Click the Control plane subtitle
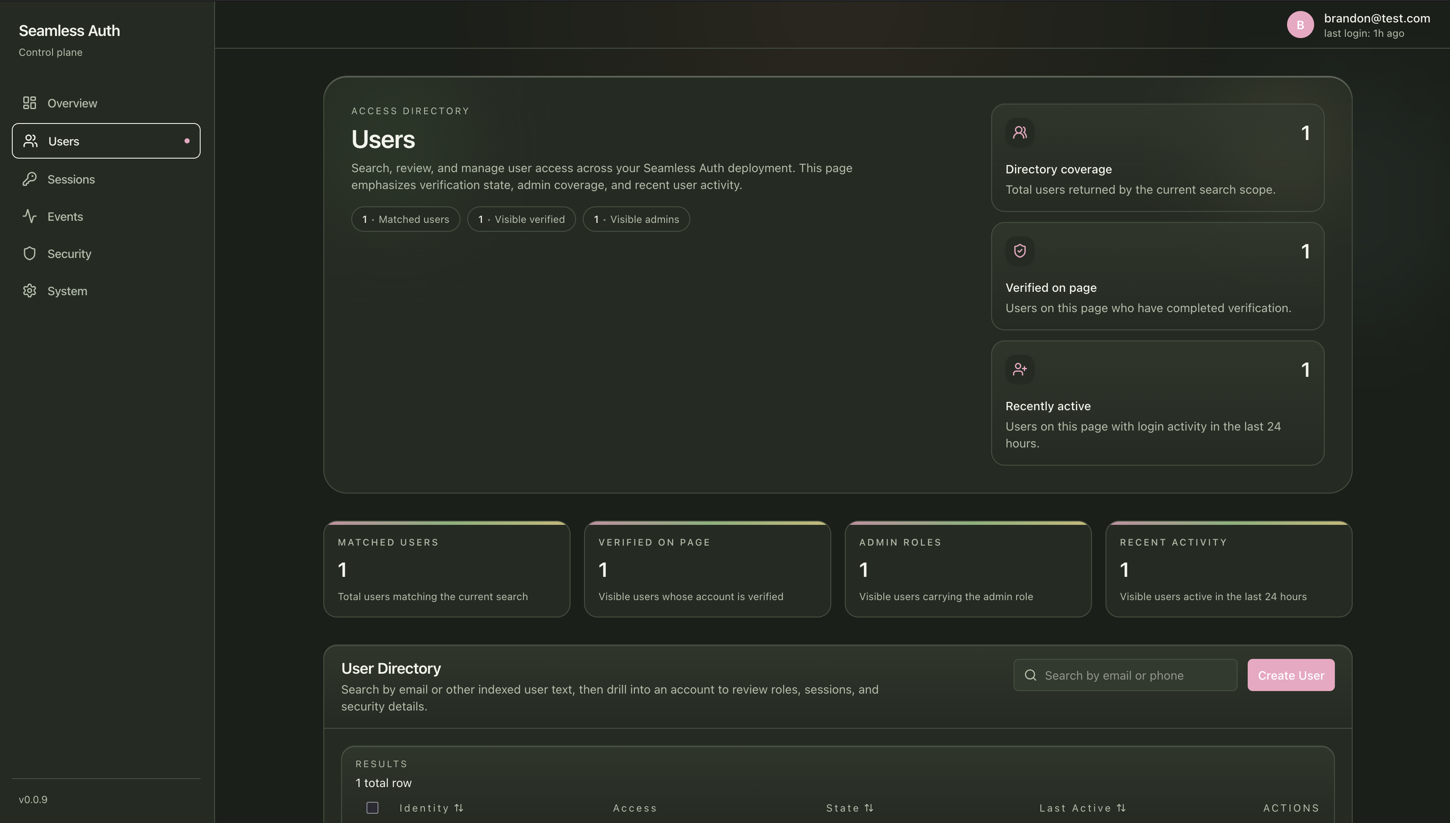Viewport: 1450px width, 823px height. point(50,52)
